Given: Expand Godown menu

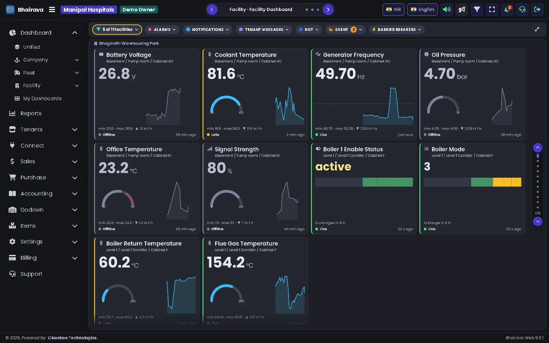Looking at the screenshot, I should pos(44,210).
